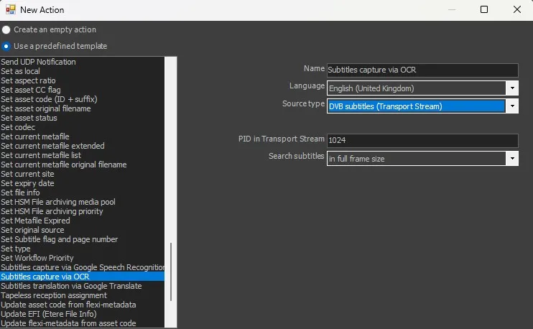Open the Search subtitles dropdown
This screenshot has width=533, height=329.
coord(511,159)
